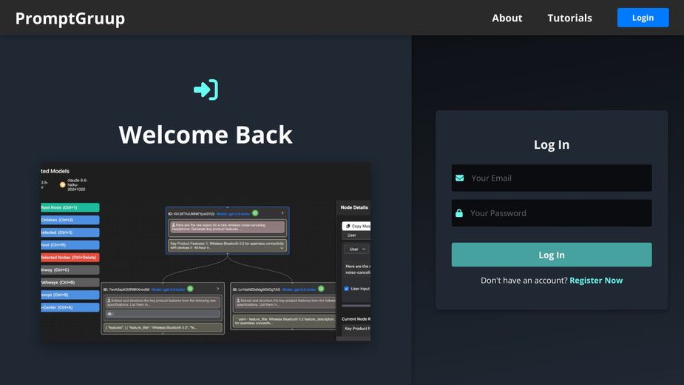
Task: Click the green status icon on the bottom-right node
Action: [x=320, y=289]
